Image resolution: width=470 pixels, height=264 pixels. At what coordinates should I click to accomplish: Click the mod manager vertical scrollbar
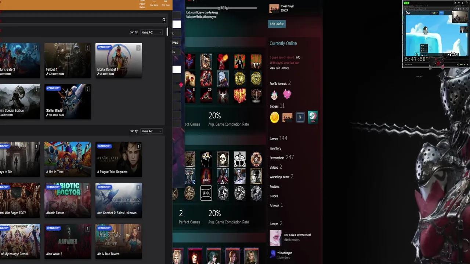[x=167, y=32]
